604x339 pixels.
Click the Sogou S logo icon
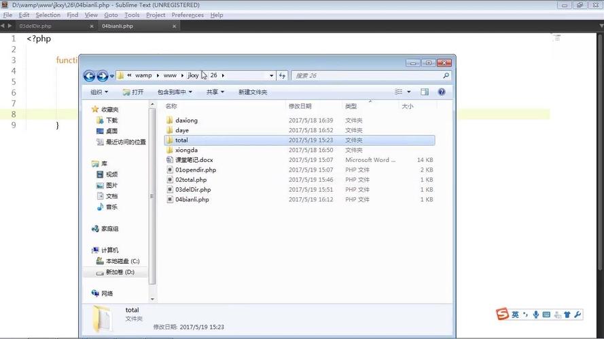click(x=502, y=314)
